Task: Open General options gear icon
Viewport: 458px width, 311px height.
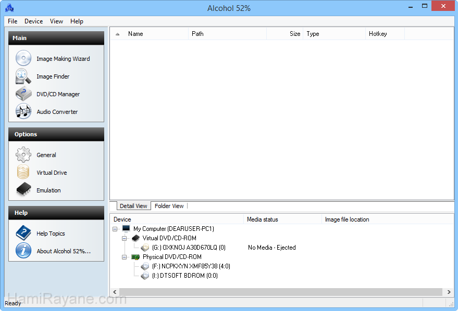Action: [23, 155]
